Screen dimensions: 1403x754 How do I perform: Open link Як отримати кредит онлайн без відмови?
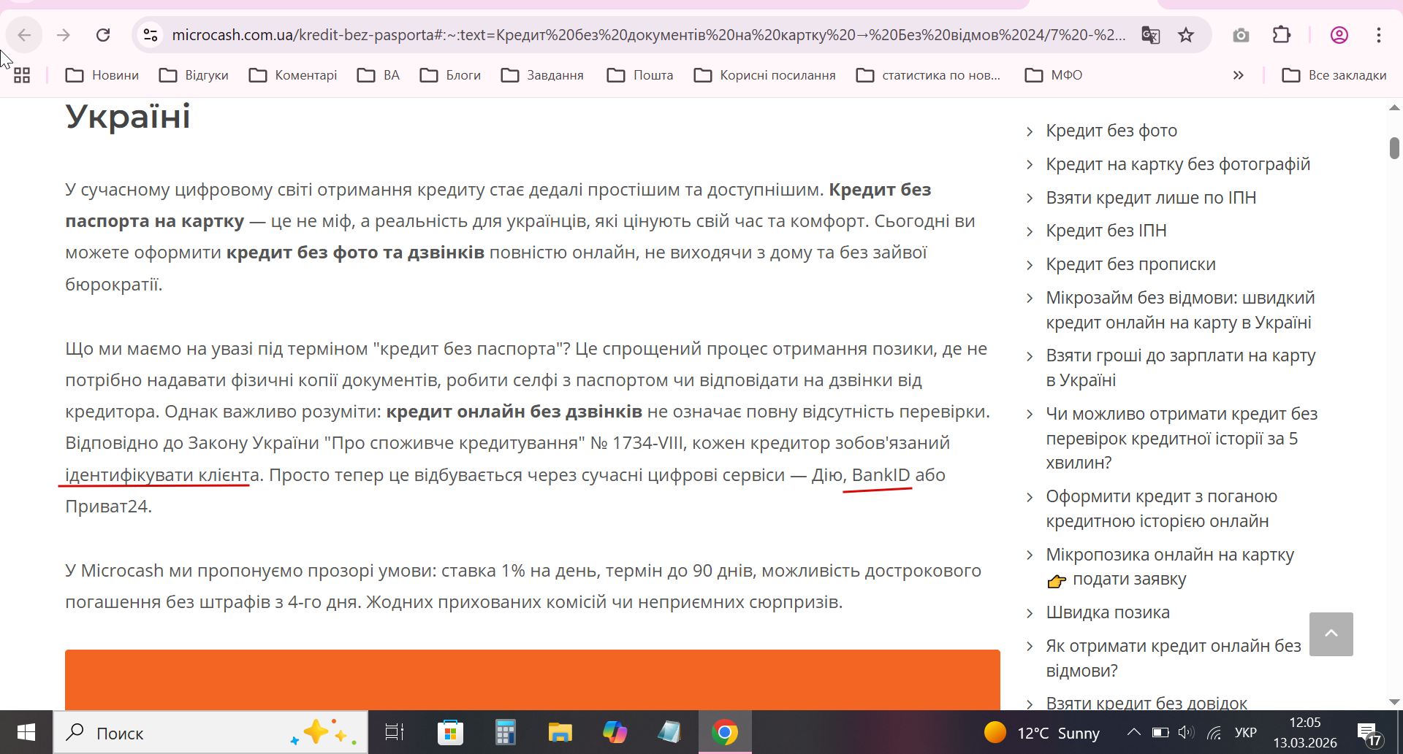point(1174,658)
